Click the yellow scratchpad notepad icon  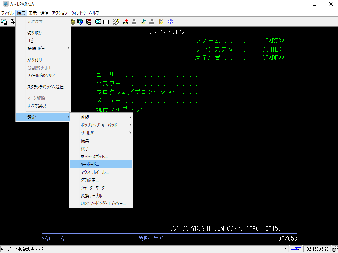coord(161,22)
